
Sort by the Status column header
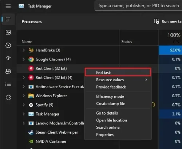[127, 42]
